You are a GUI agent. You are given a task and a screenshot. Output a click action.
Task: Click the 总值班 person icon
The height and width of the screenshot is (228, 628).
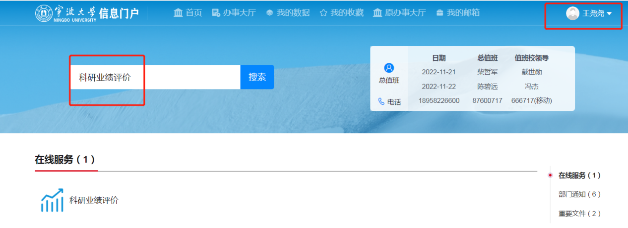point(389,68)
